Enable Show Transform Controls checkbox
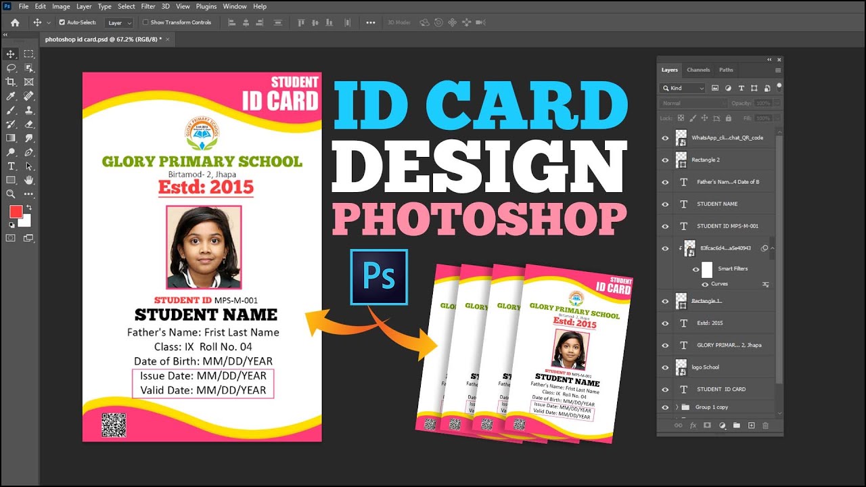Screen dimensions: 866x487 [x=145, y=22]
